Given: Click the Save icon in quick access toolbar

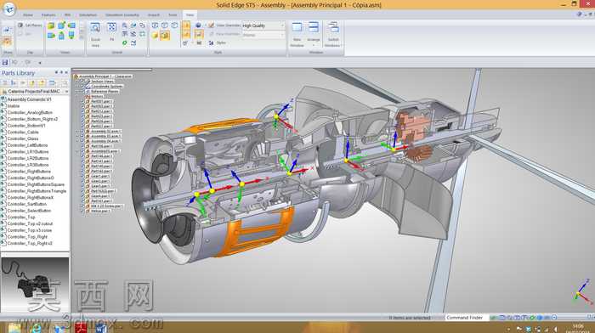Looking at the screenshot, I should click(5, 62).
